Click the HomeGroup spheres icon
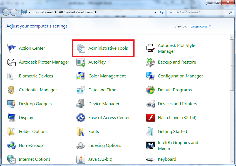 (x=11, y=145)
